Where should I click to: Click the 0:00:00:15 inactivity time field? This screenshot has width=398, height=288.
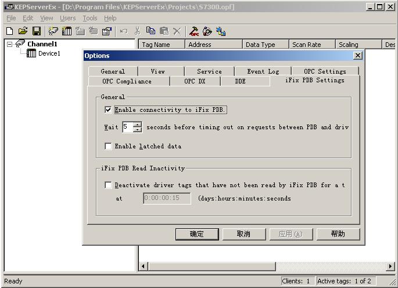[x=167, y=198]
